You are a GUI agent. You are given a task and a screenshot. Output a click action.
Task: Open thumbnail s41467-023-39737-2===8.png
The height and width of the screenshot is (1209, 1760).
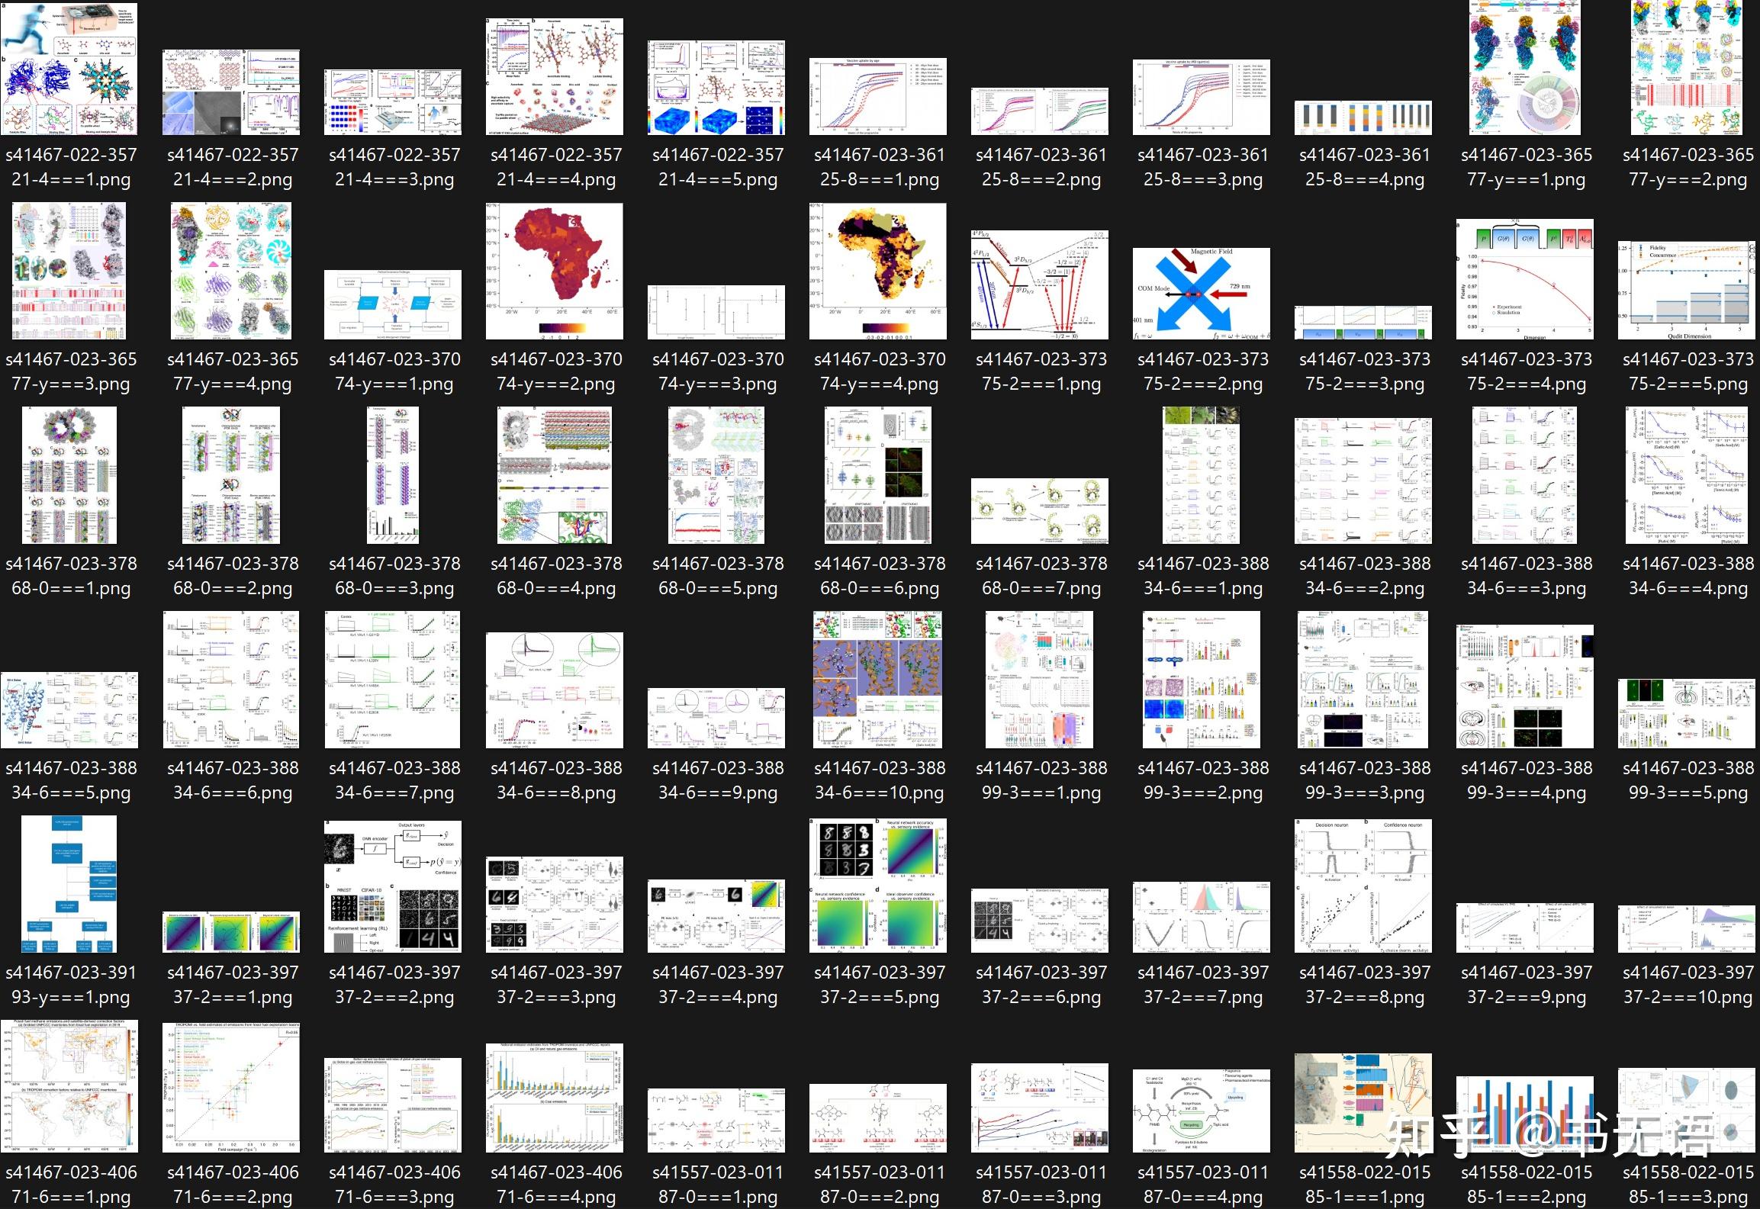click(x=1363, y=886)
